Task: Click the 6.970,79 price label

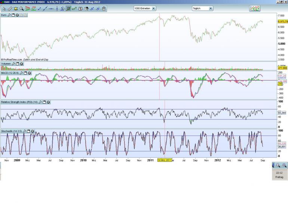Action: click(x=283, y=21)
